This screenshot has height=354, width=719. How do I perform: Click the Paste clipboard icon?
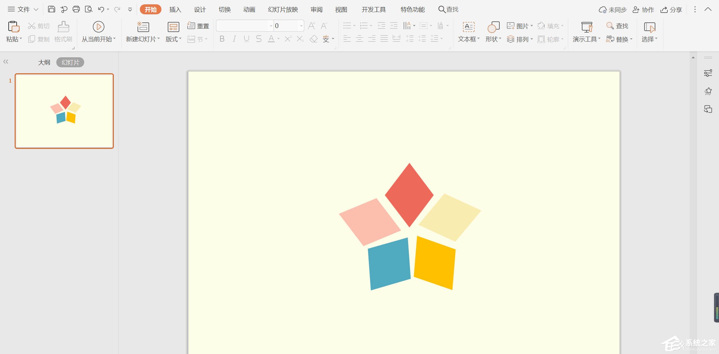click(x=13, y=27)
